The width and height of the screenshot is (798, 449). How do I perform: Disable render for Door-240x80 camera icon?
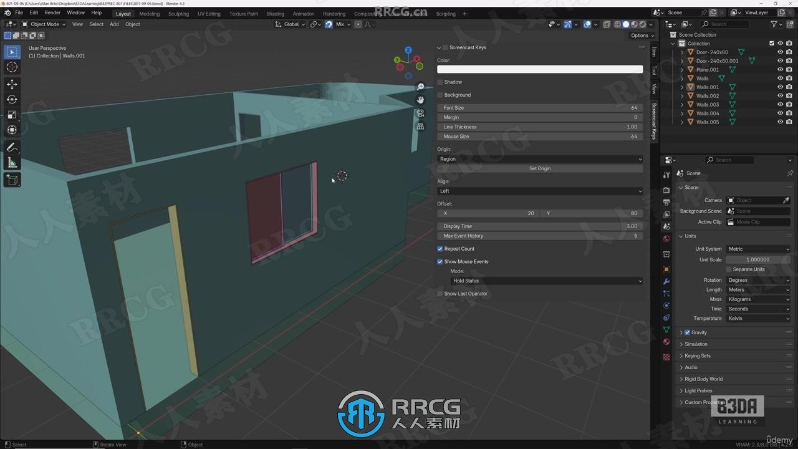click(x=789, y=52)
